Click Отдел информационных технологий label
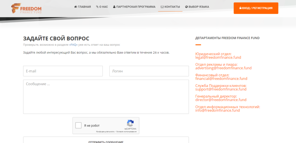The width and height of the screenshot is (296, 143). tap(228, 107)
